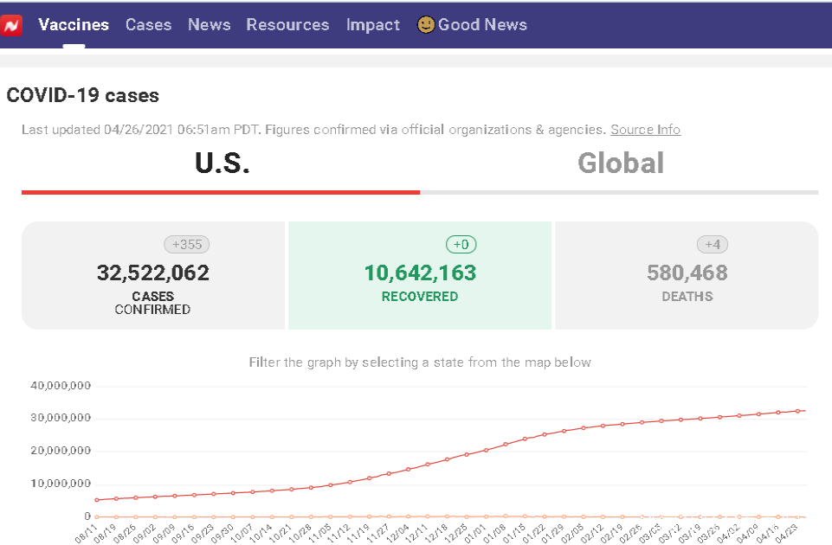Image resolution: width=832 pixels, height=545 pixels.
Task: Select the green Recovered card
Action: point(420,276)
